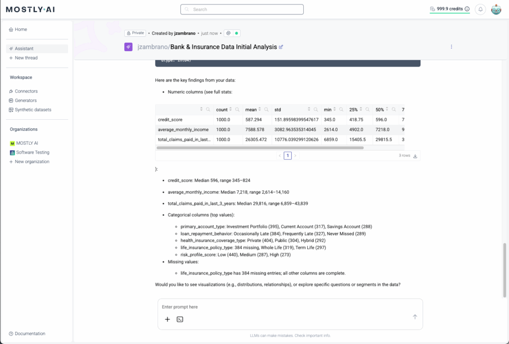
Task: Open the code terminal icon in prompt
Action: (x=180, y=319)
